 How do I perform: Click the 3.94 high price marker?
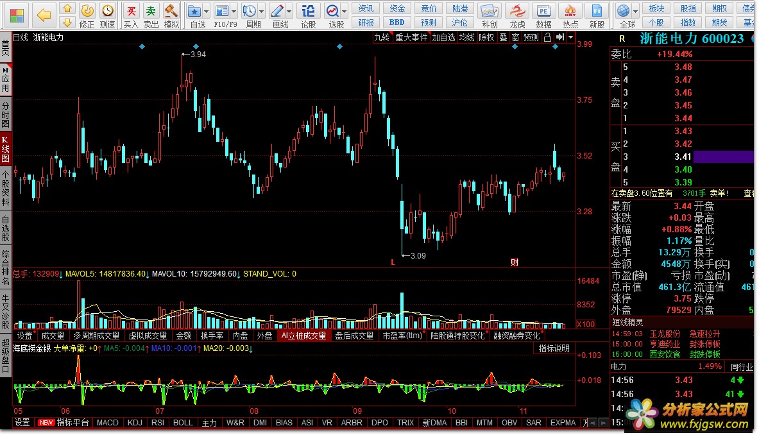click(198, 54)
